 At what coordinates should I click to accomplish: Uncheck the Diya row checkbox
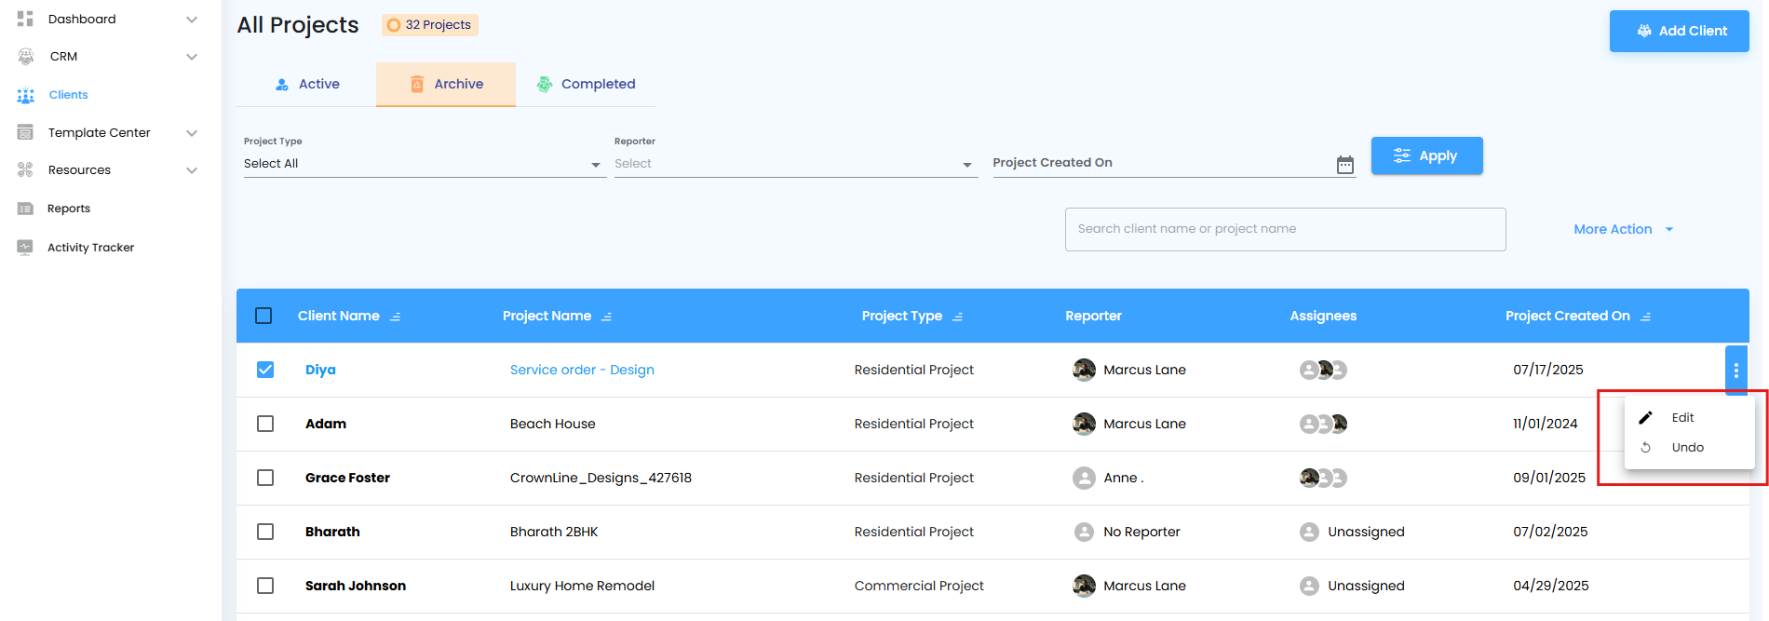(x=265, y=370)
